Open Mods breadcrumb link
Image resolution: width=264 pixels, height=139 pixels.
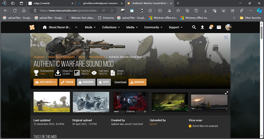pyautogui.click(x=82, y=57)
